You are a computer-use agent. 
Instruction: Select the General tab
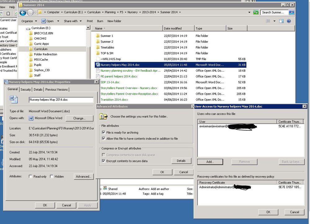[13, 89]
